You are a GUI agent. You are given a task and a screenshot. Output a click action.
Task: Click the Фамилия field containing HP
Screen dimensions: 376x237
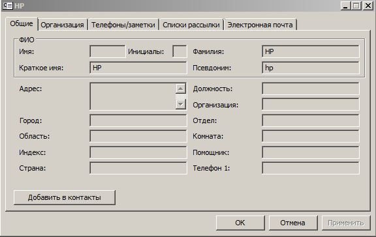311,51
